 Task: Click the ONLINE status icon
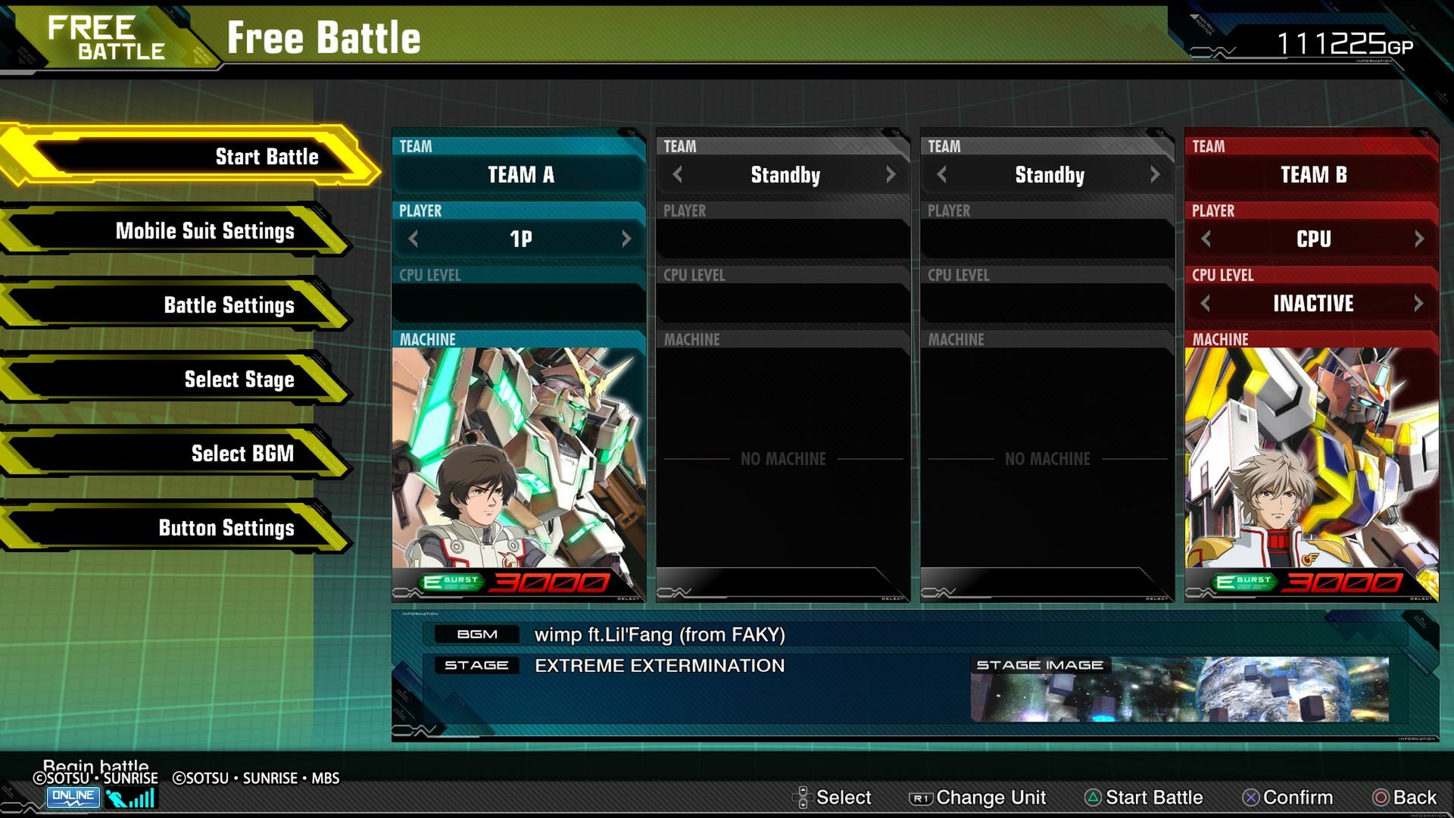(x=73, y=797)
